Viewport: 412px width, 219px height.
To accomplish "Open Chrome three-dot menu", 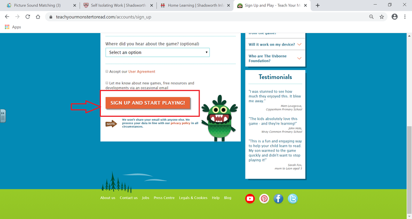I will pyautogui.click(x=405, y=17).
